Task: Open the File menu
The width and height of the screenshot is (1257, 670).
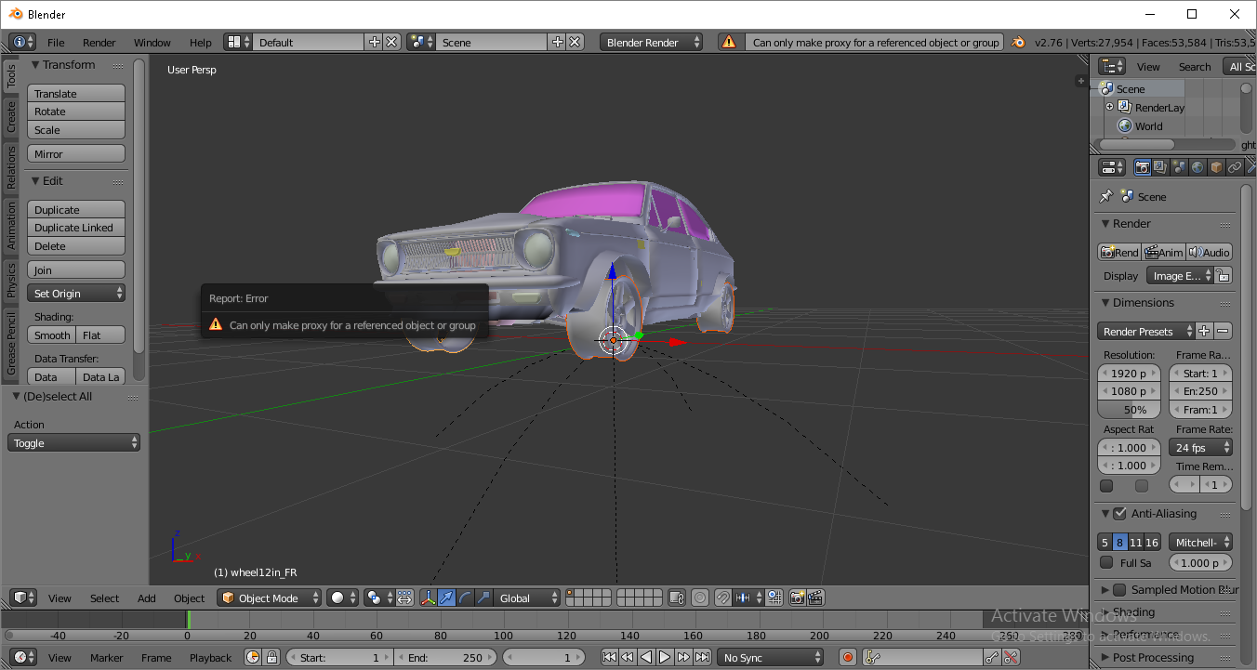Action: coord(56,43)
